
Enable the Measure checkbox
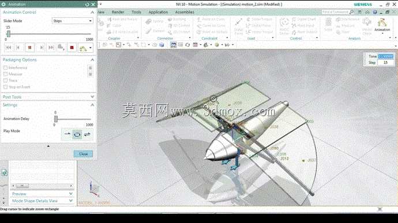click(5, 74)
